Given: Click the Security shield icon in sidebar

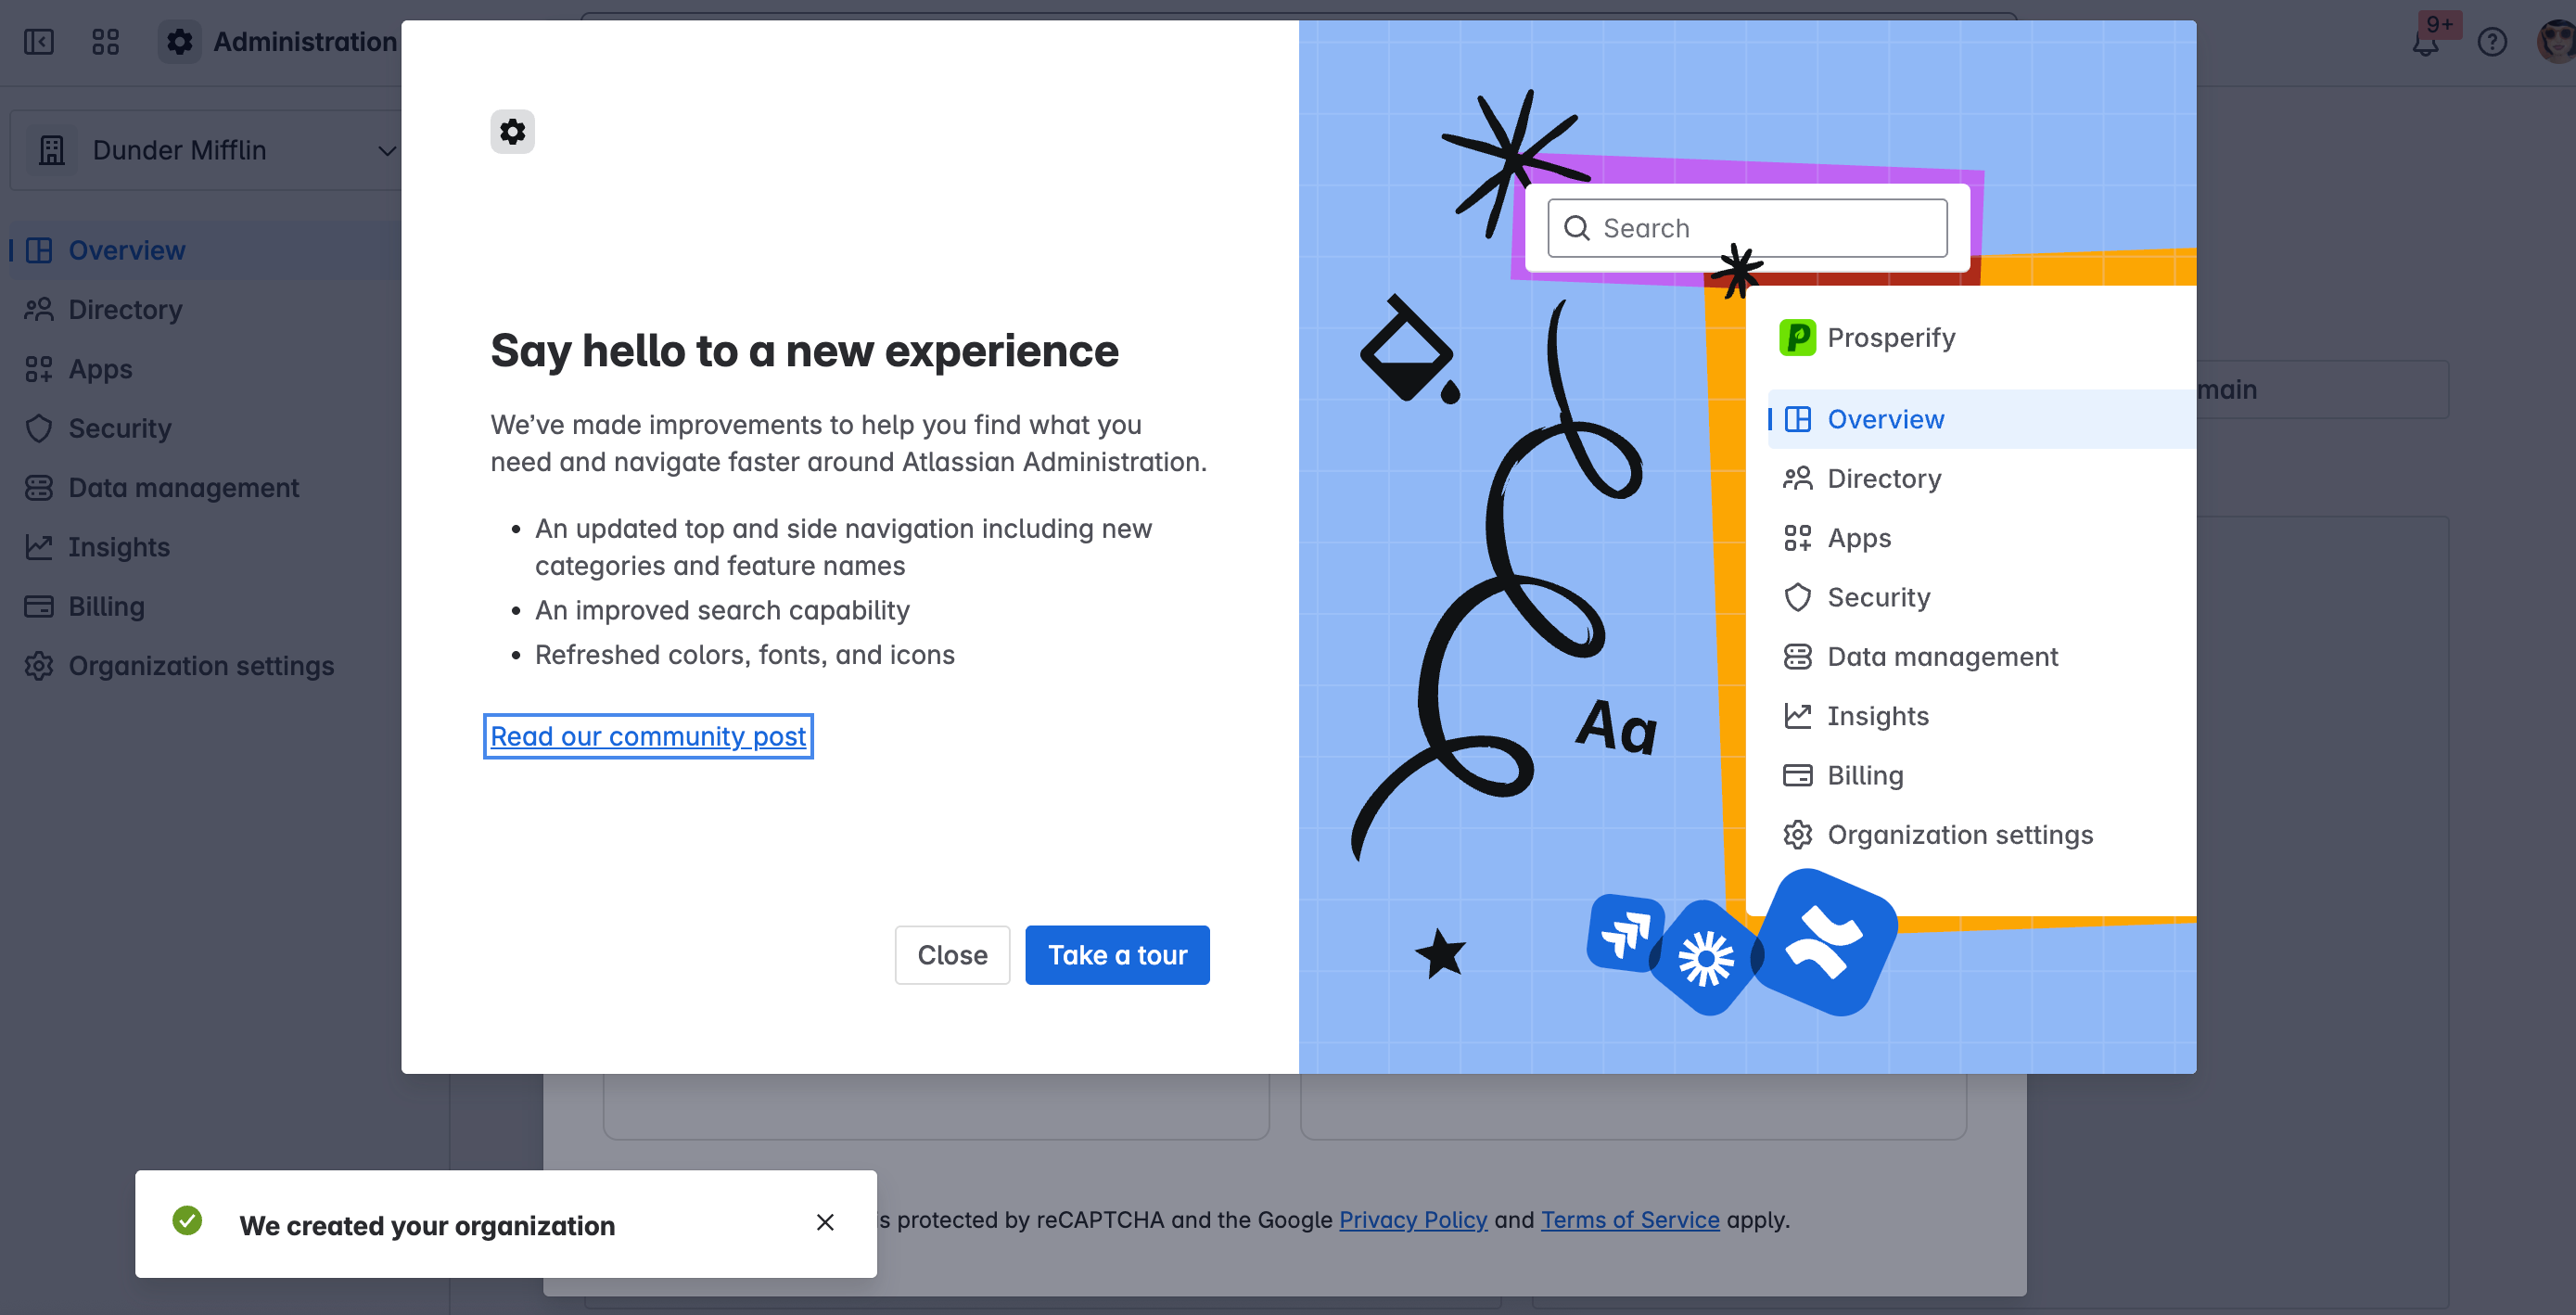Looking at the screenshot, I should point(39,428).
